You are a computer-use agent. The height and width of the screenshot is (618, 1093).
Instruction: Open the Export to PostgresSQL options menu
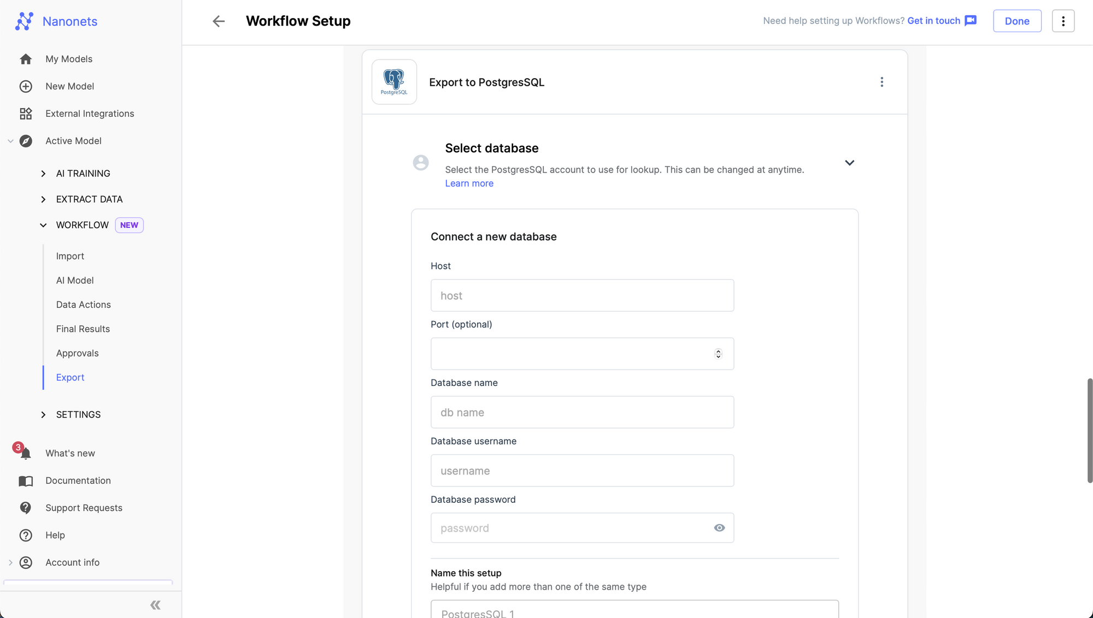[x=882, y=82]
